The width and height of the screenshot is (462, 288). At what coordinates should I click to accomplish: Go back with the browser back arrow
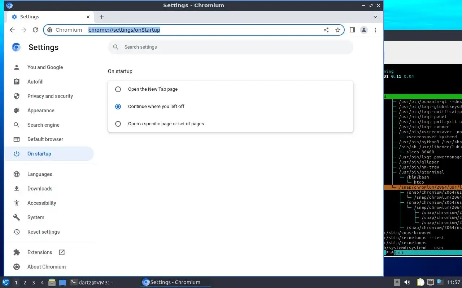(x=12, y=30)
